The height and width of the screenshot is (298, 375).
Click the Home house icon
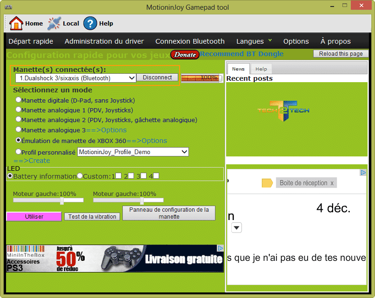[16, 23]
